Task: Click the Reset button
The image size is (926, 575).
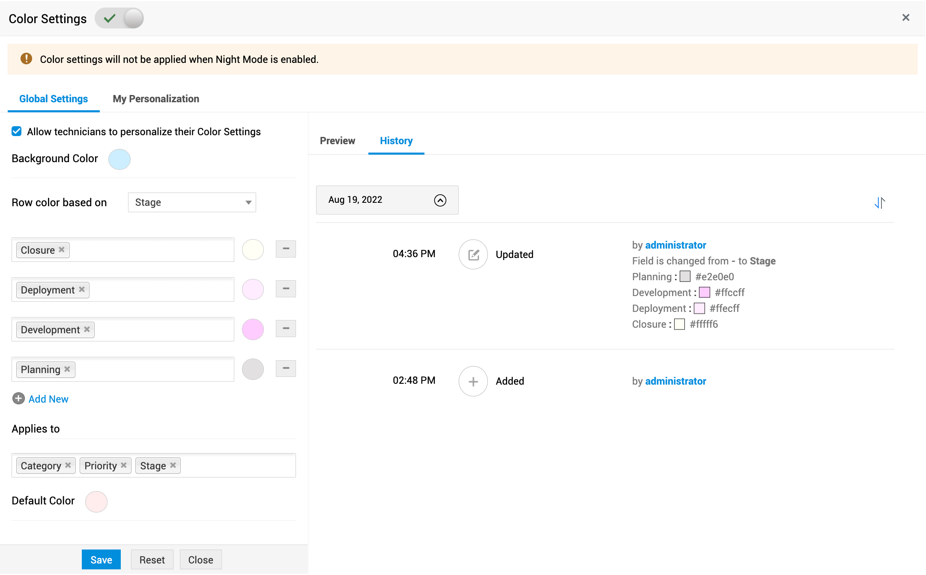Action: pos(152,560)
